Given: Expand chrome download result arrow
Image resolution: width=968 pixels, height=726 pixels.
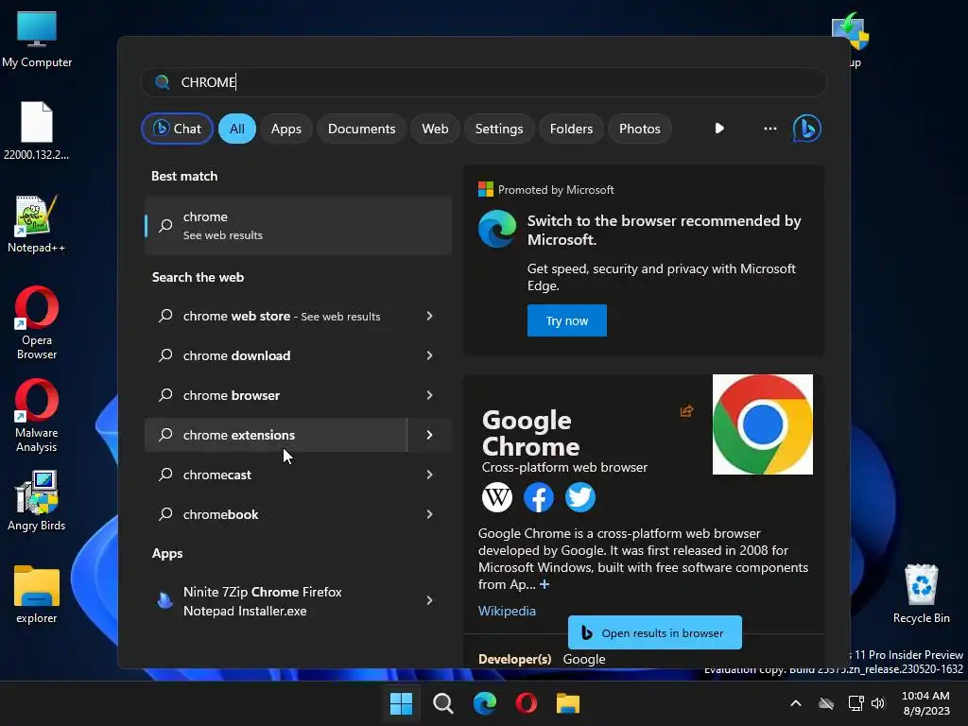Looking at the screenshot, I should click(430, 355).
